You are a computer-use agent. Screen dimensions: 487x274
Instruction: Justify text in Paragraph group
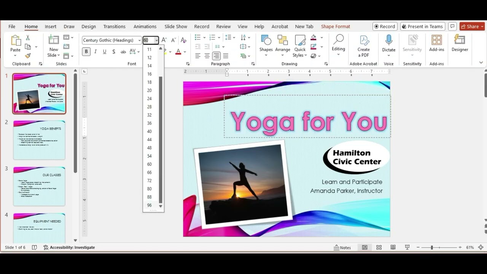coord(226,56)
